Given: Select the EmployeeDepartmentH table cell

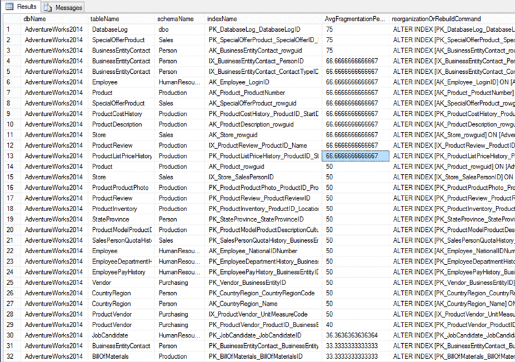Looking at the screenshot, I should (x=122, y=262).
